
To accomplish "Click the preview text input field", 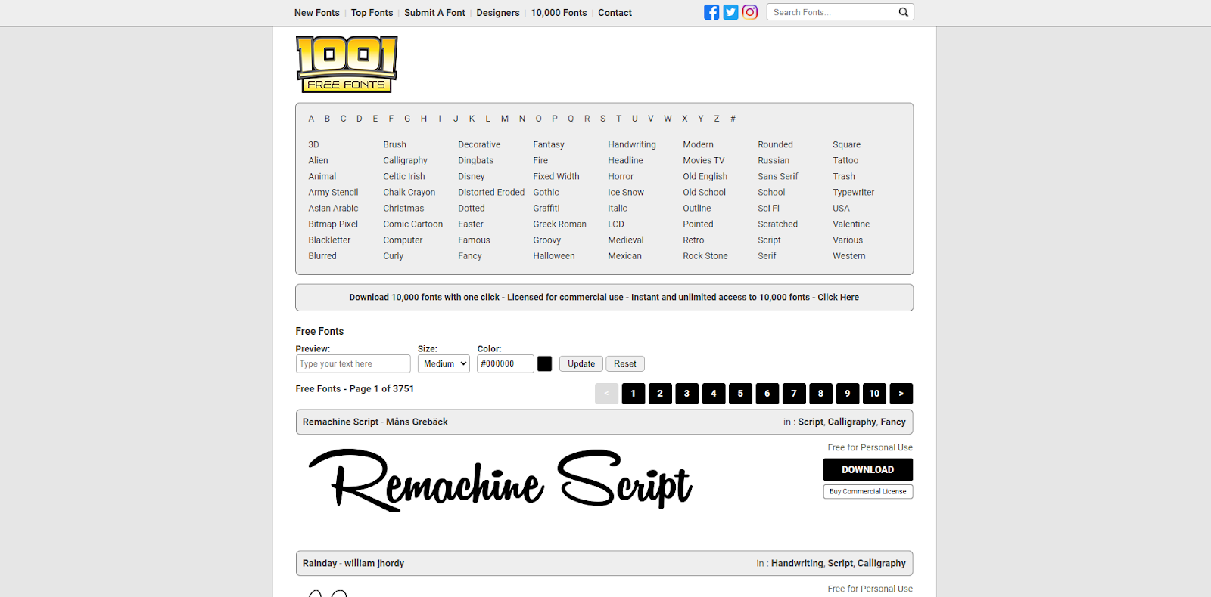I will [x=353, y=364].
